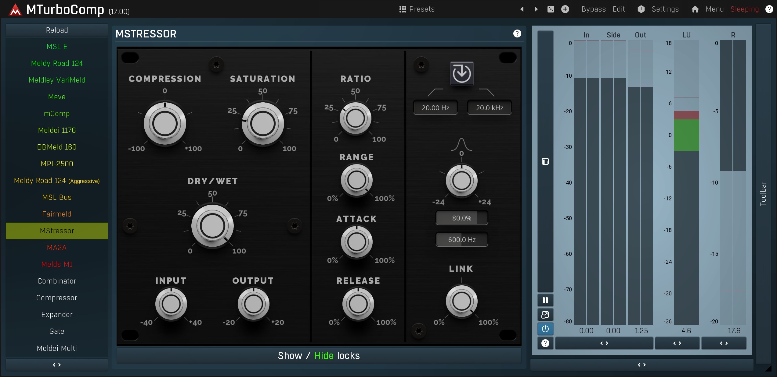Screen dimensions: 777x377
Task: Click the meter popup window icon
Action: point(545,315)
